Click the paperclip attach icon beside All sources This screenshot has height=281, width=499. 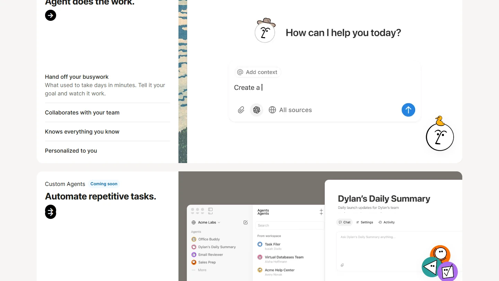pyautogui.click(x=241, y=110)
